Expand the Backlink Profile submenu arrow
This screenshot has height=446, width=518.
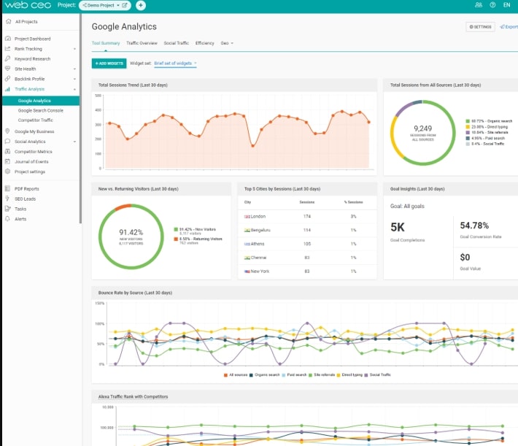pos(74,79)
